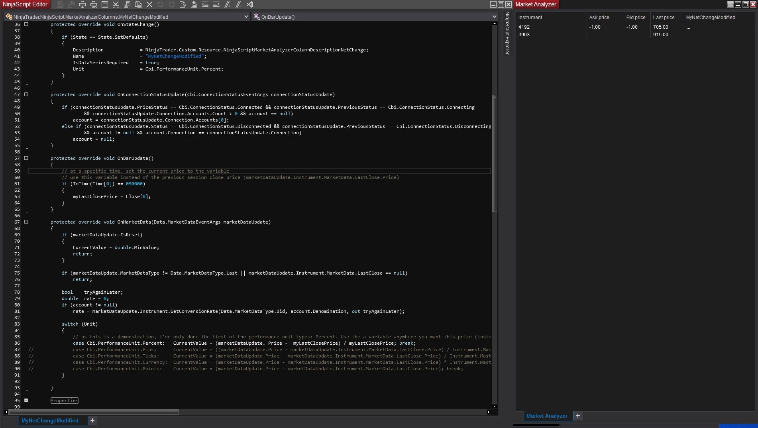Image resolution: width=758 pixels, height=428 pixels.
Task: Click the 915.00 last price cell
Action: tap(667, 35)
